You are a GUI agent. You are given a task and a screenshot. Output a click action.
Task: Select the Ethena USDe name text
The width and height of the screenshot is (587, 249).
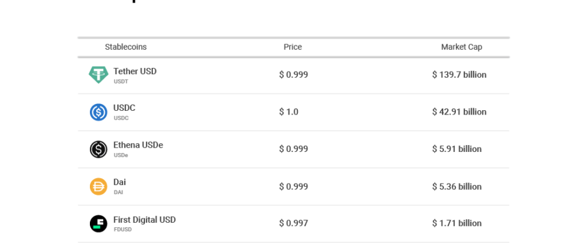[138, 145]
